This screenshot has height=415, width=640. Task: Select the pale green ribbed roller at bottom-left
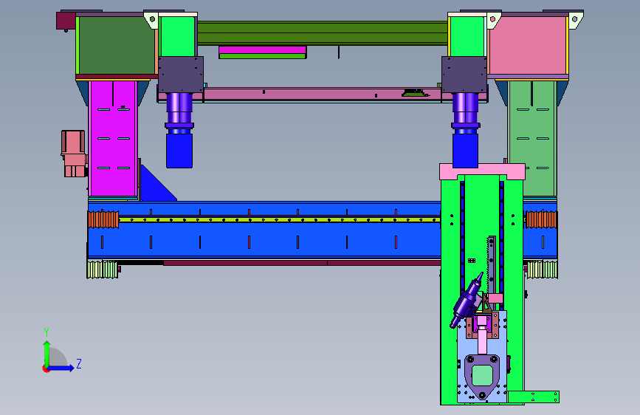click(103, 270)
